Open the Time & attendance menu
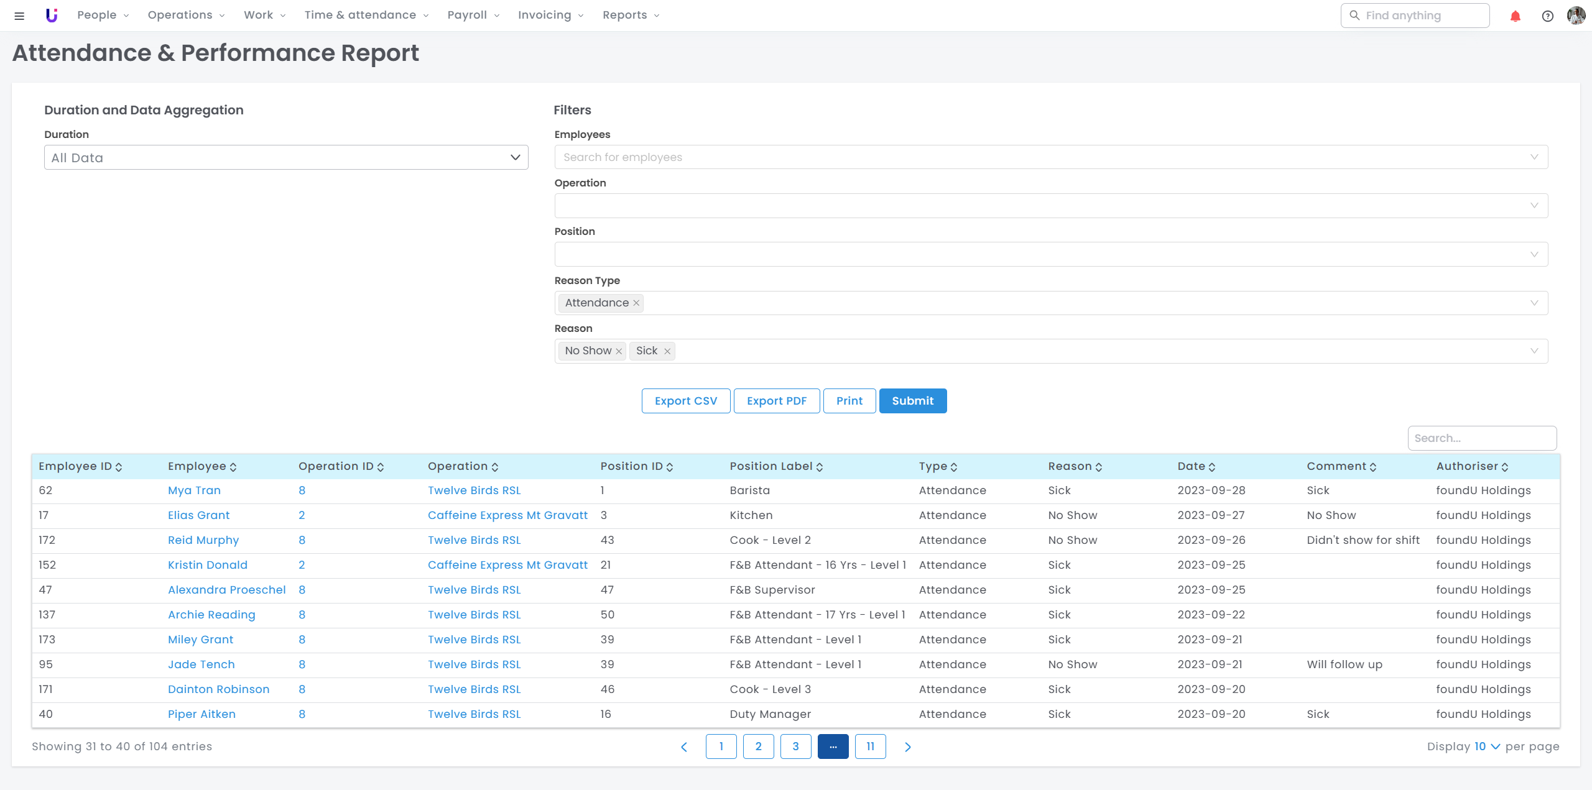The height and width of the screenshot is (790, 1592). [x=366, y=15]
